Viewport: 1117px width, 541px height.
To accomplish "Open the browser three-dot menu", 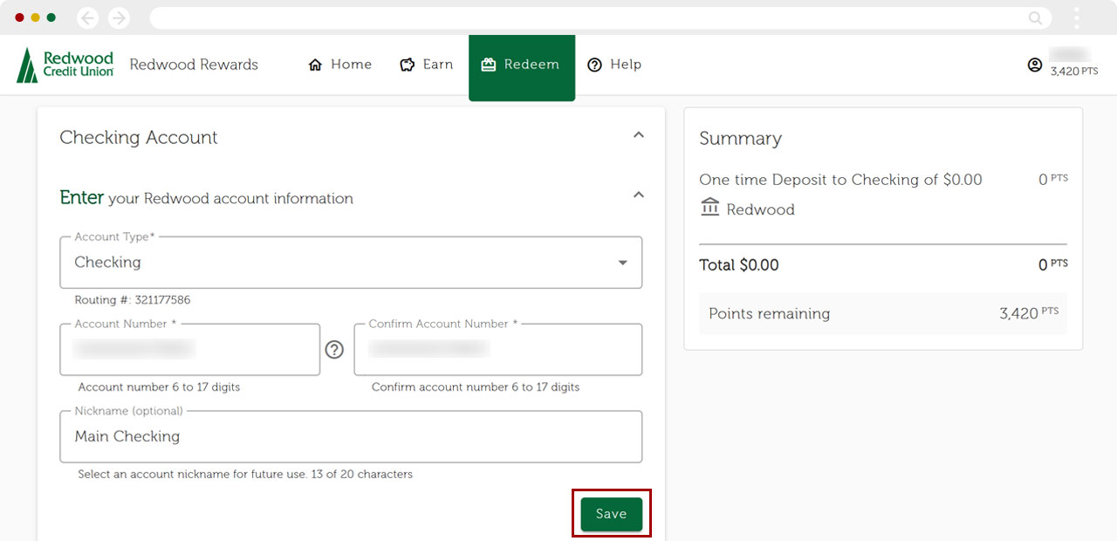I will [1077, 17].
